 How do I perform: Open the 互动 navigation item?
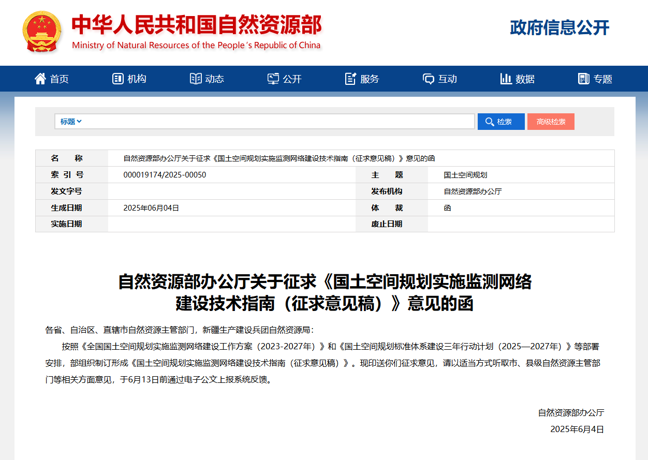(x=440, y=79)
